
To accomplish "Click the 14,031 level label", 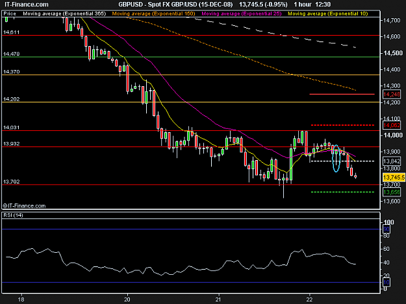I will (12, 128).
